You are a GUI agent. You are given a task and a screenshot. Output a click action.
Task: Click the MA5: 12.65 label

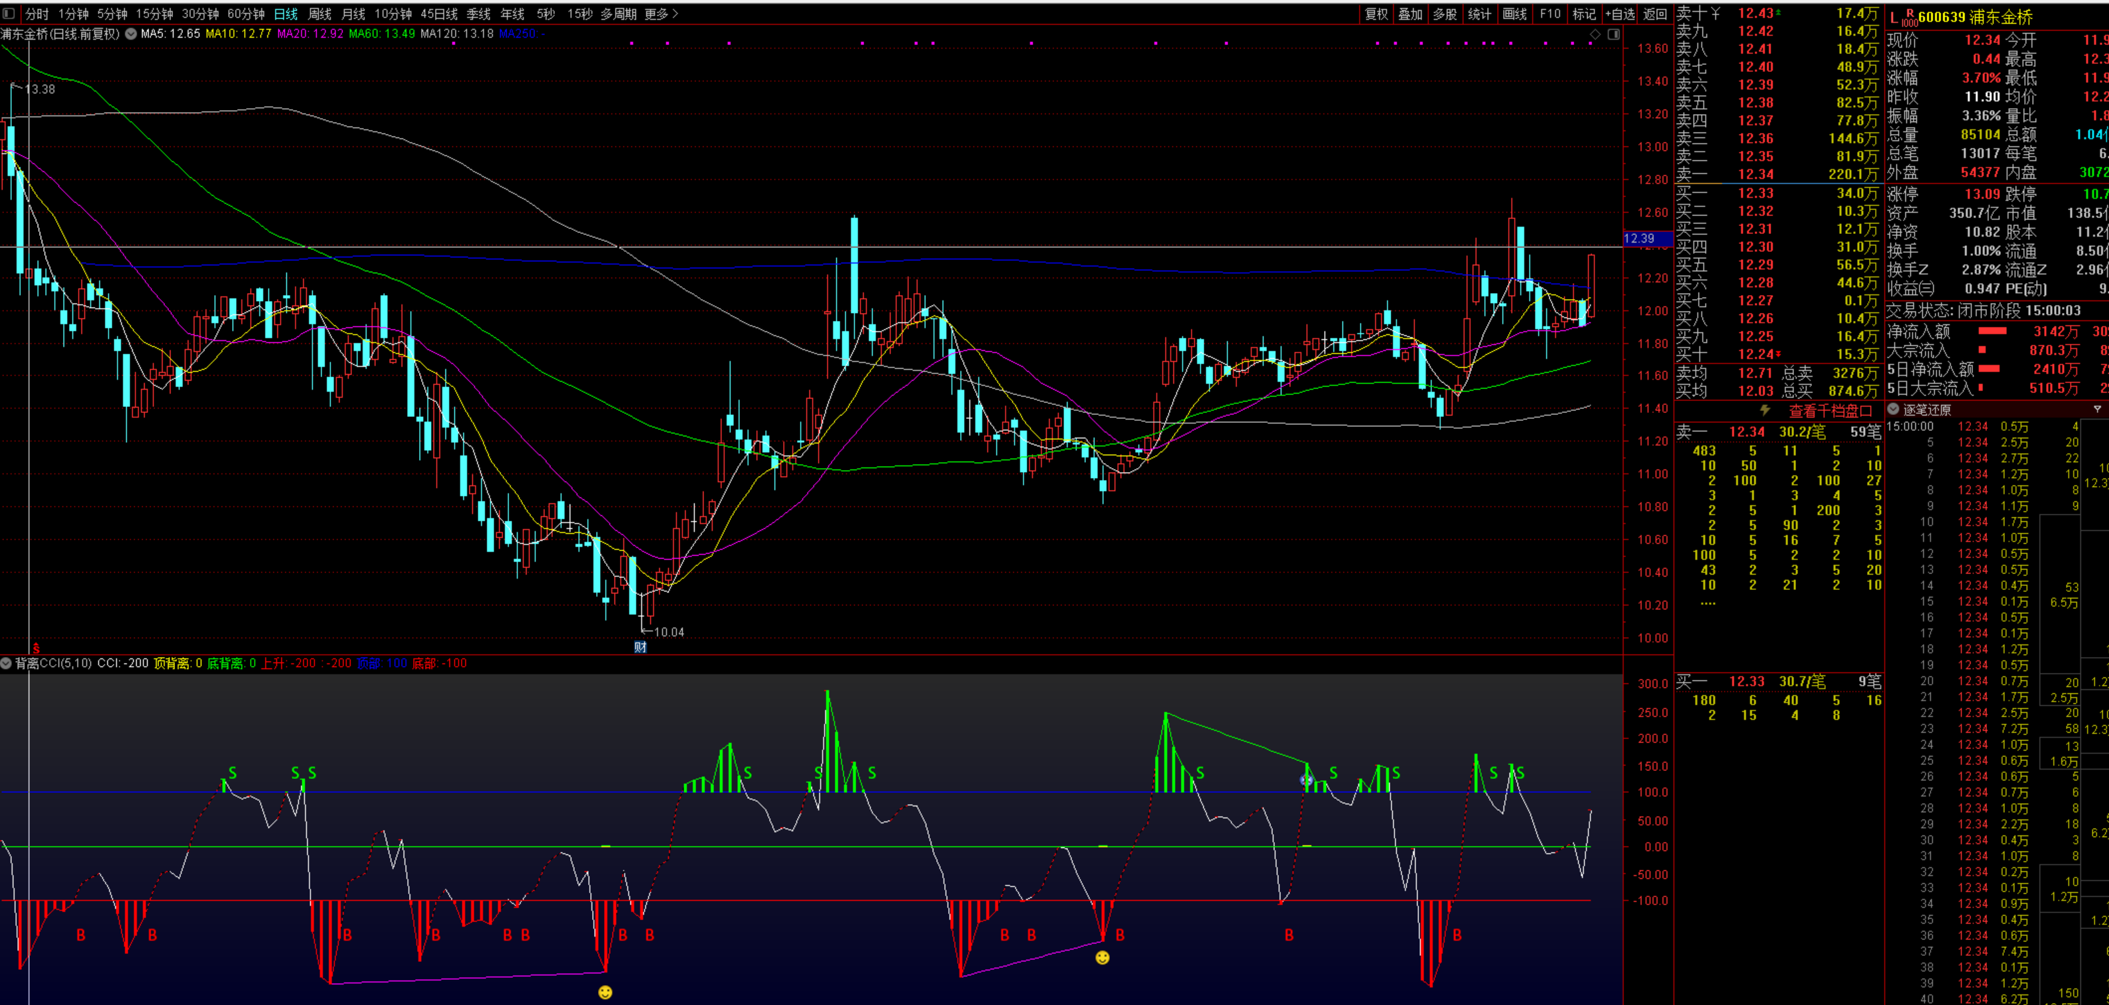170,34
